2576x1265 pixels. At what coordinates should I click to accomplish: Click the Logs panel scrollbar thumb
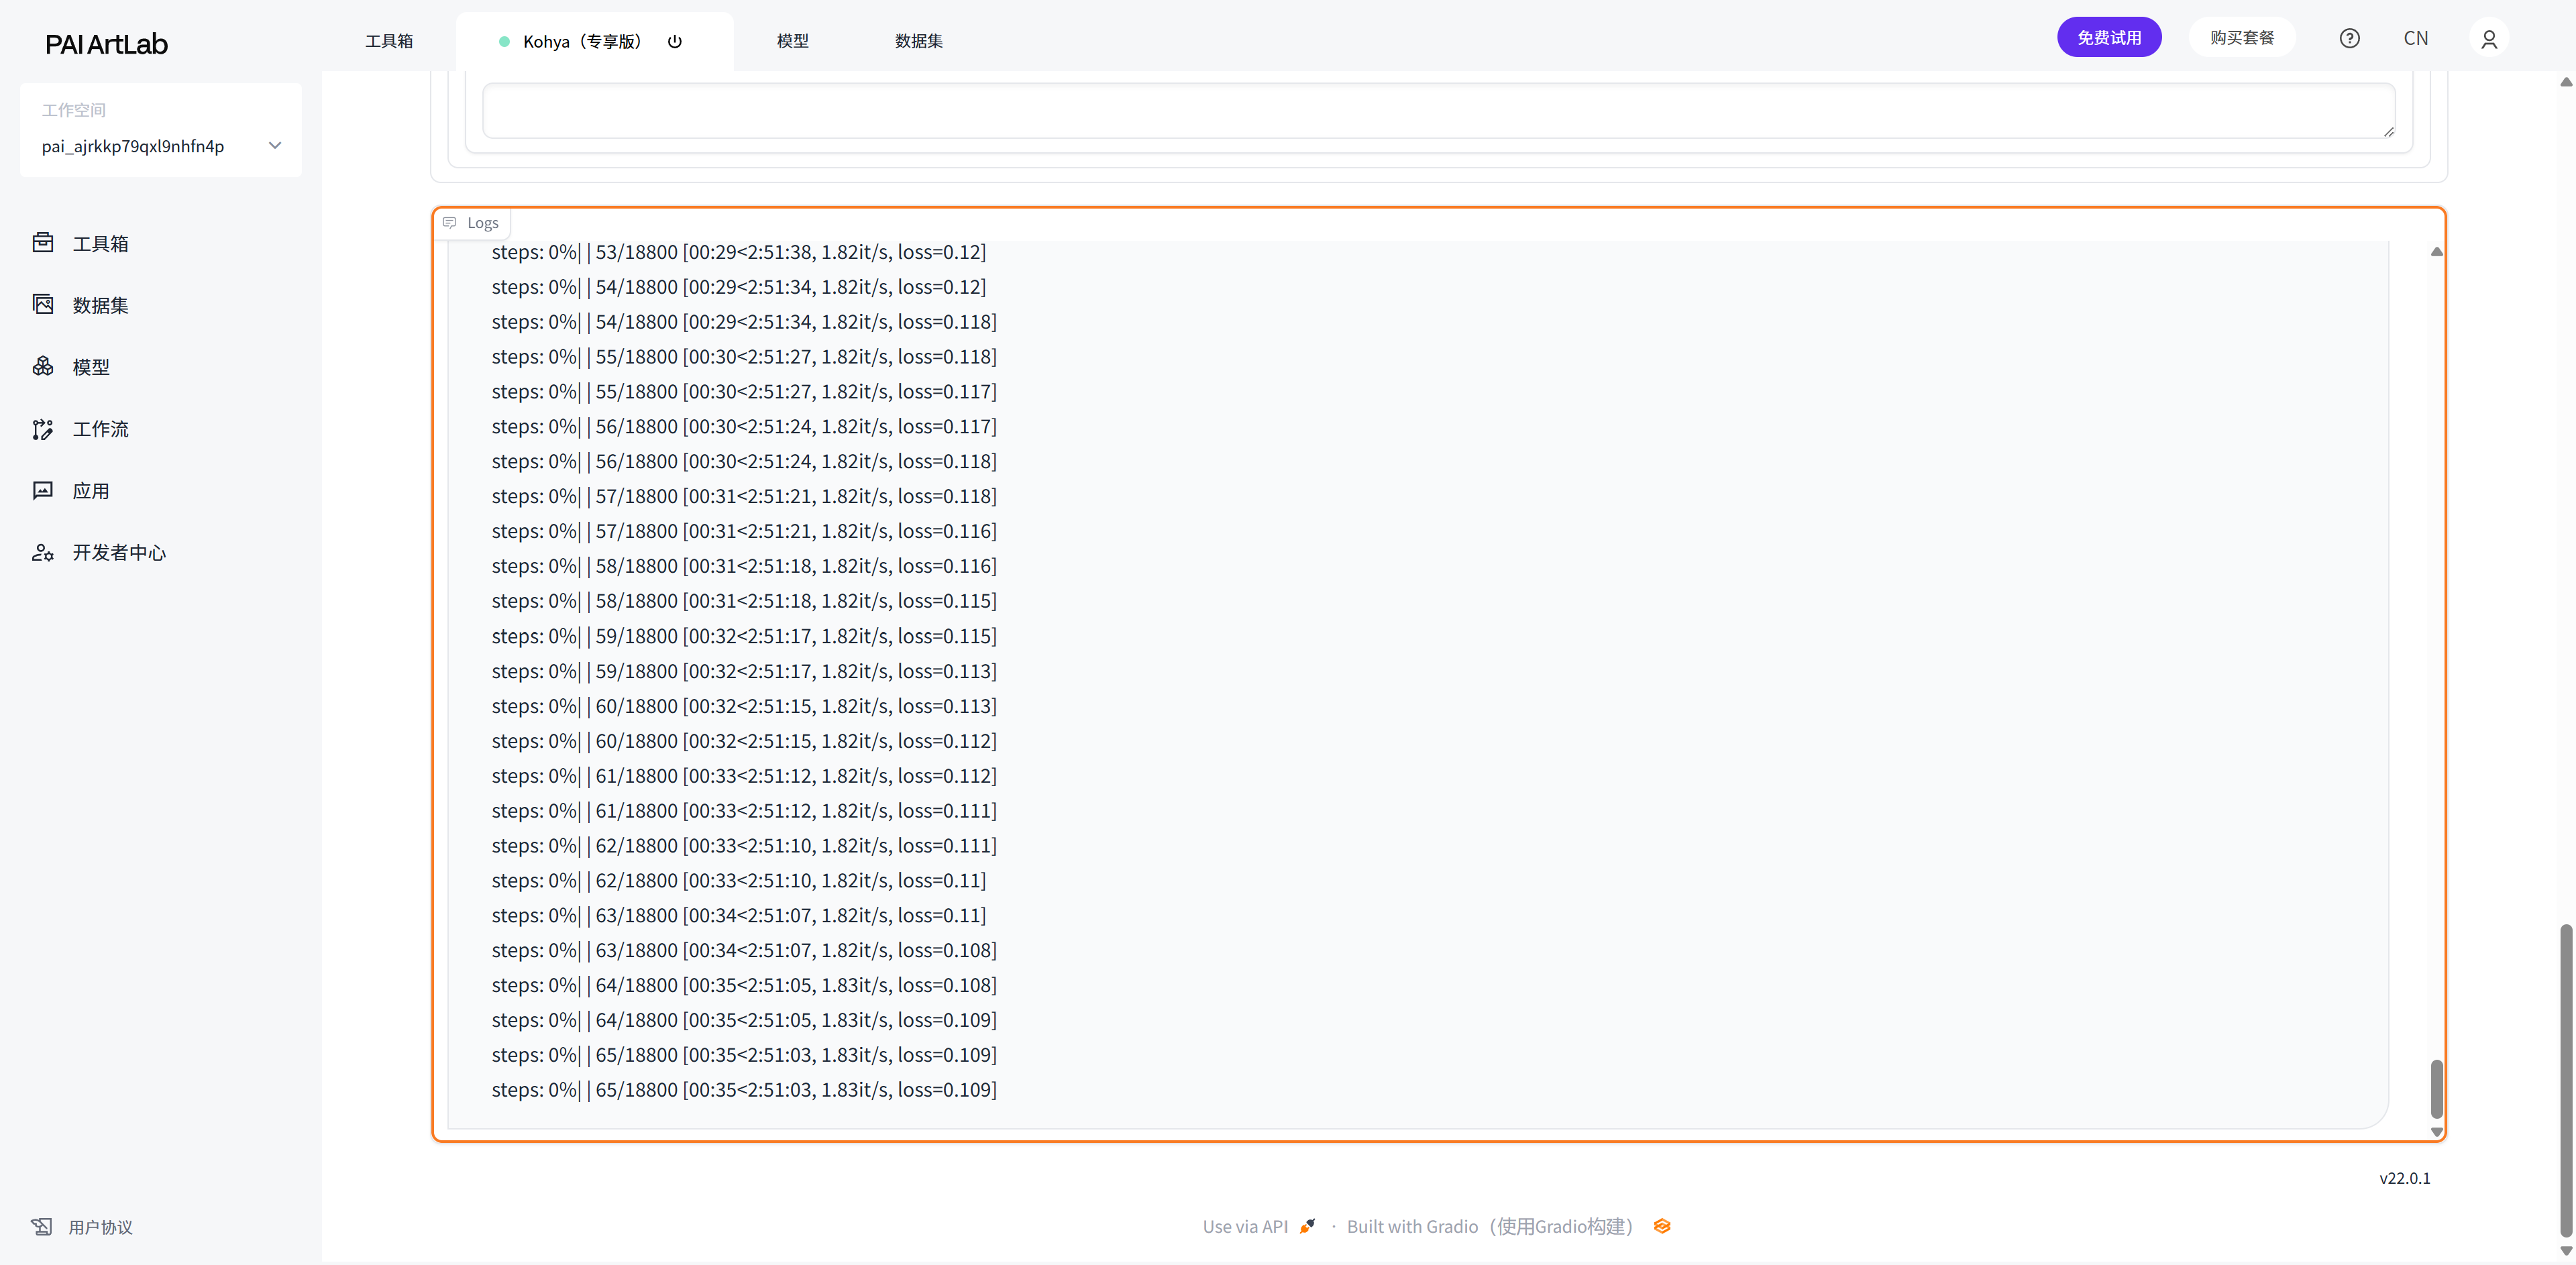point(2436,1089)
